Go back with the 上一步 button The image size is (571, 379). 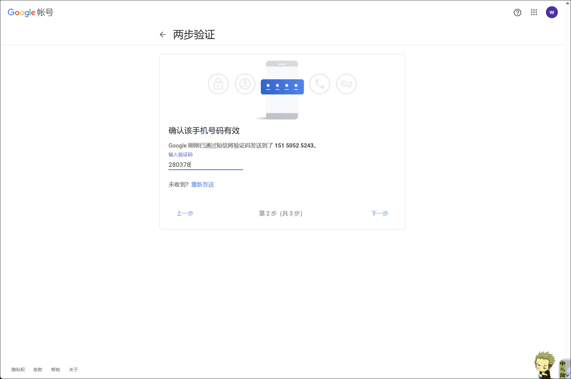[x=185, y=213]
